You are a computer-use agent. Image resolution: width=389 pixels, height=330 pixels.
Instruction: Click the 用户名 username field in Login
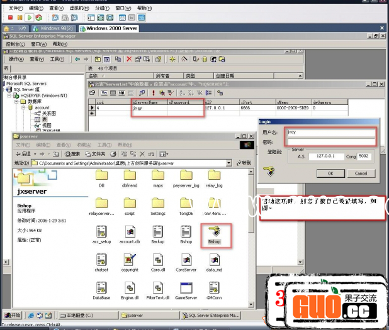tap(330, 132)
